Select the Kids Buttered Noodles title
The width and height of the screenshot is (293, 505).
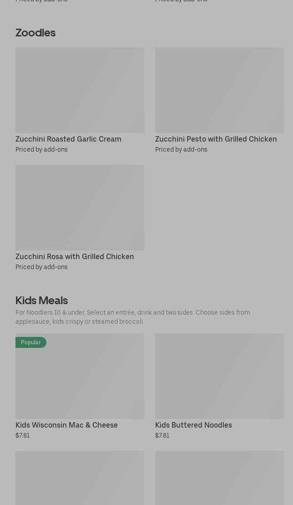pos(193,425)
